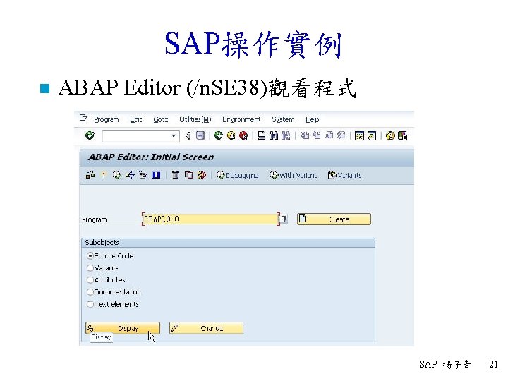Image resolution: width=508 pixels, height=381 pixels.
Task: Open the Edit menu
Action: point(136,119)
